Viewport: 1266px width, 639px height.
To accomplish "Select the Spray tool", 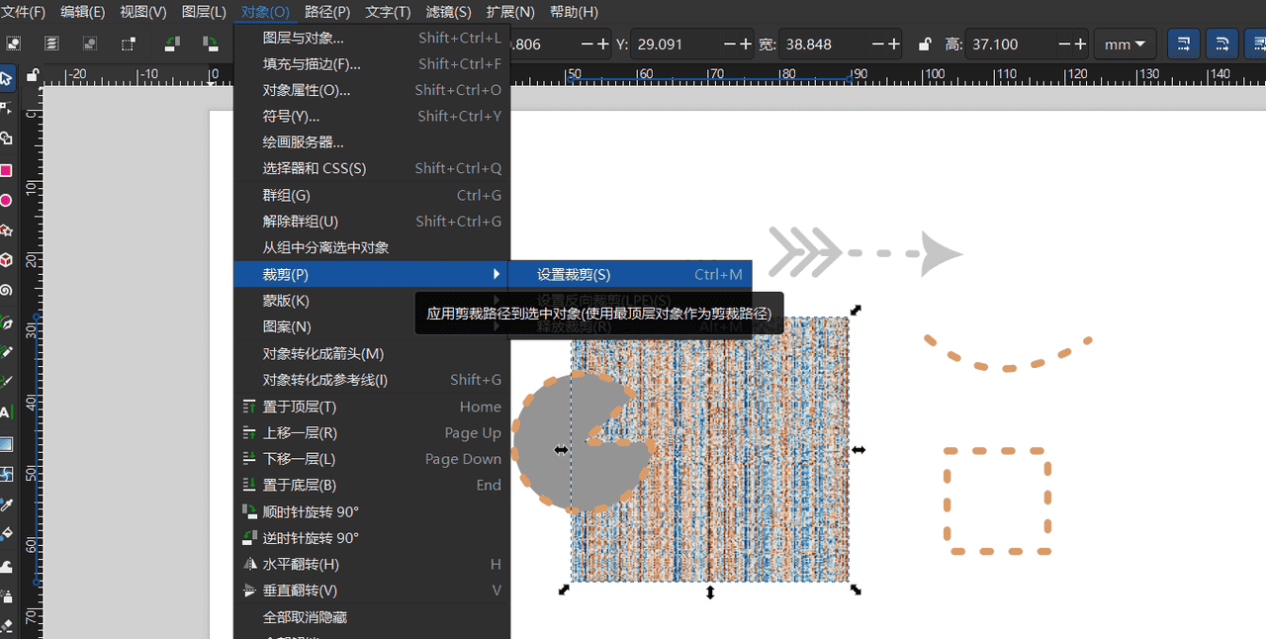I will [6, 595].
